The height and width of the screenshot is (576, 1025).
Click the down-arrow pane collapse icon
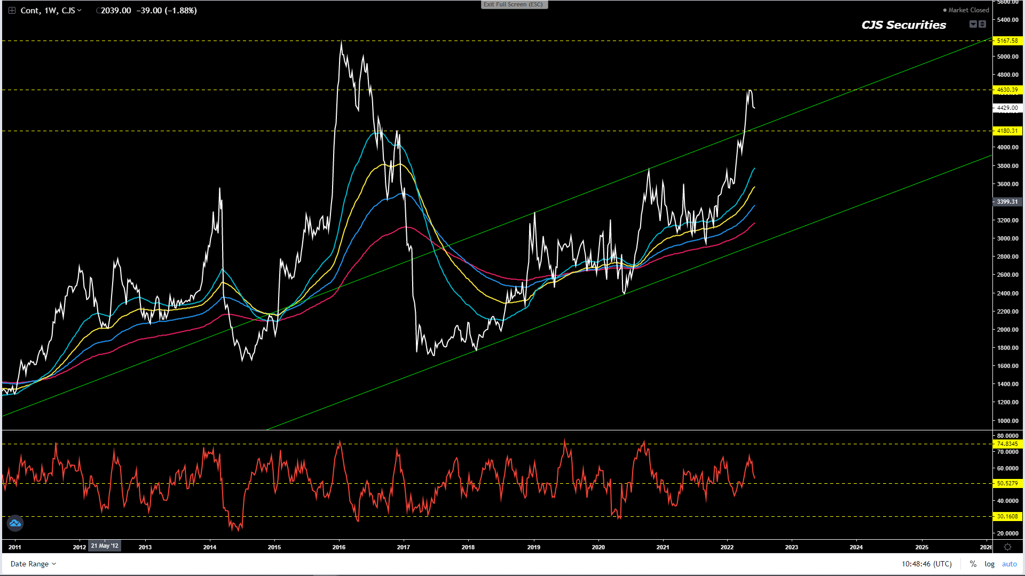click(x=973, y=24)
